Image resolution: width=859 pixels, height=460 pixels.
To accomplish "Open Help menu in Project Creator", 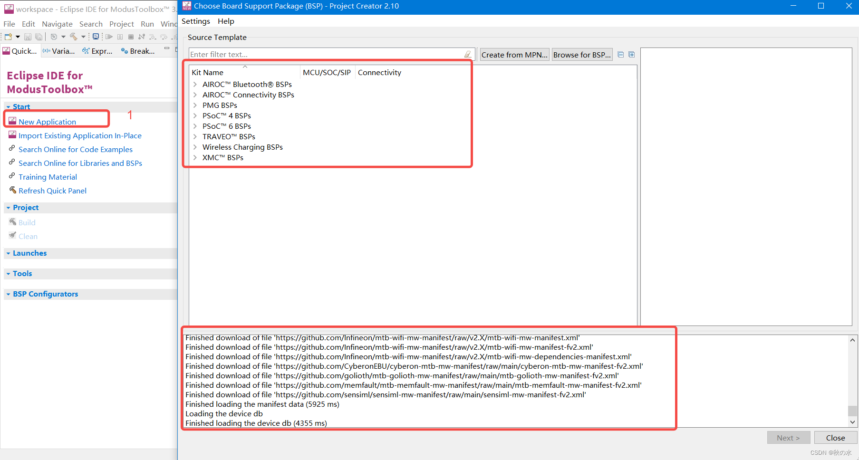I will click(x=226, y=21).
